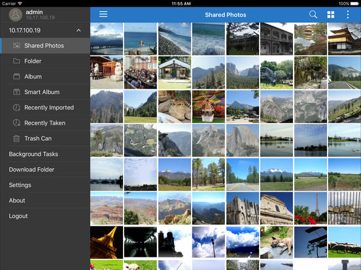Open the golden Eiffel Tower night thumbnail
Viewport: 361px width, 270px height.
(x=107, y=243)
